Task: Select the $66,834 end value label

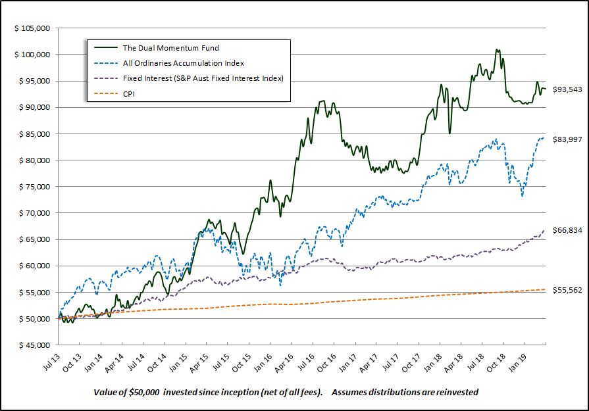Action: pos(565,231)
